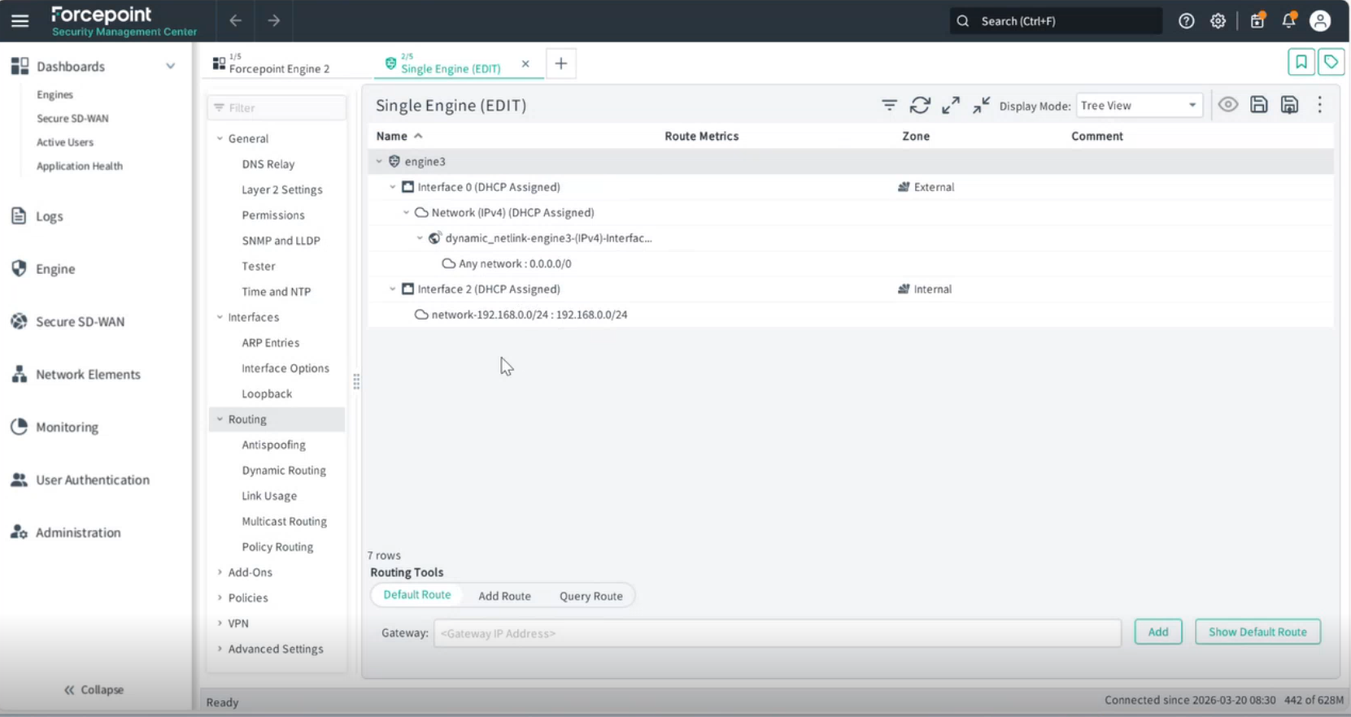
Task: Save the engine configuration
Action: pyautogui.click(x=1259, y=105)
